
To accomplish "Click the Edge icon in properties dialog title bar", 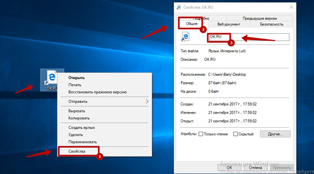I will (x=179, y=7).
